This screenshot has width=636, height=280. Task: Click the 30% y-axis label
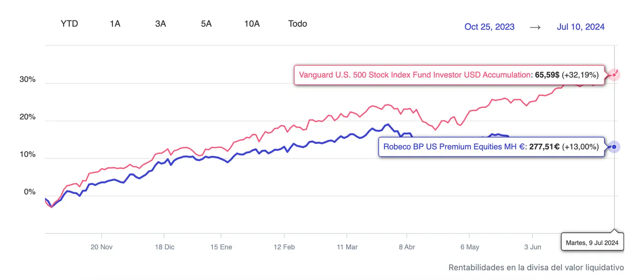pyautogui.click(x=27, y=80)
